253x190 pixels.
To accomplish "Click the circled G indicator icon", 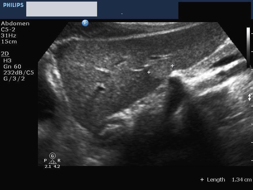I will pos(52,155).
